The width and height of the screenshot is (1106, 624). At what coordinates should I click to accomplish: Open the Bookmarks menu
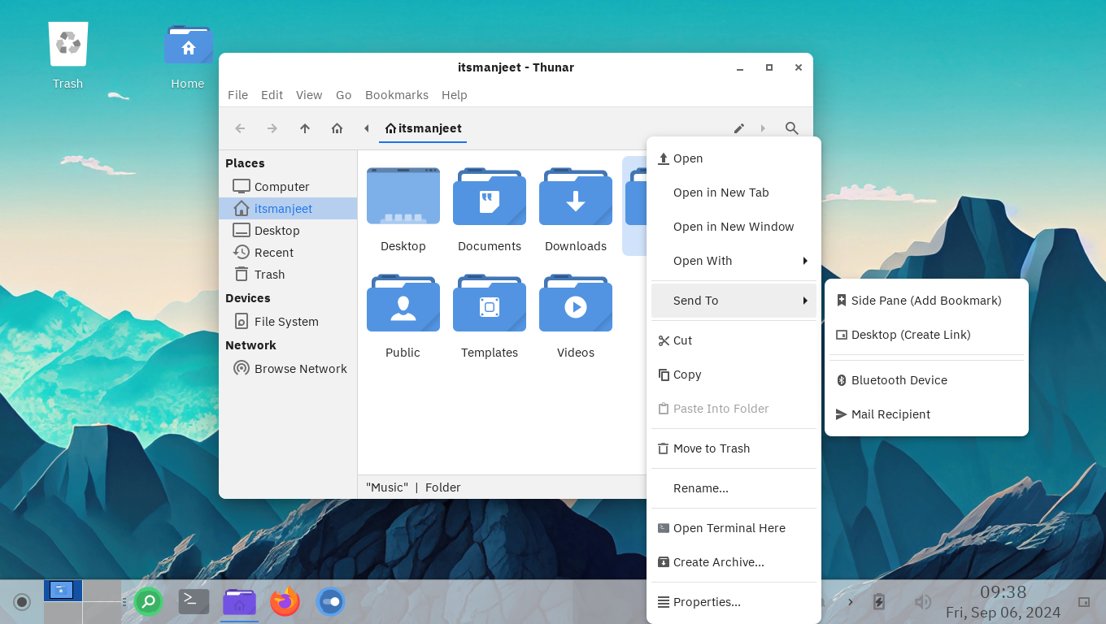point(396,95)
